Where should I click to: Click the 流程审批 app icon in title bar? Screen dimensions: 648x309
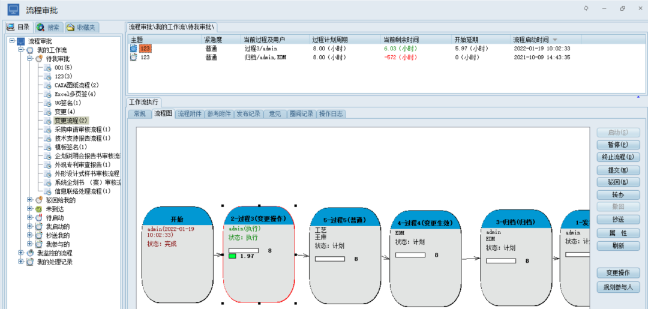(13, 9)
